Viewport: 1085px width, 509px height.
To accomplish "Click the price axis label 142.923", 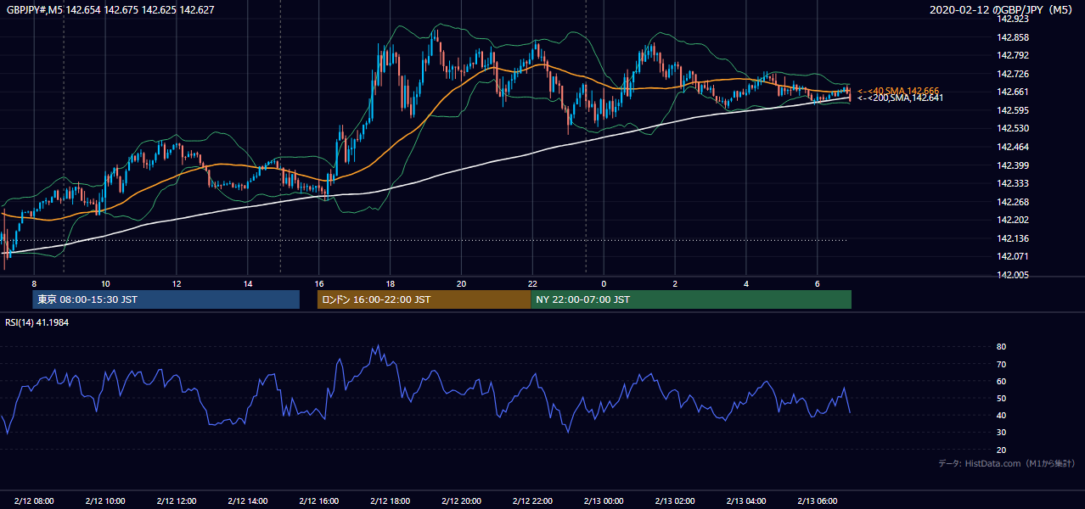I will (x=1013, y=20).
